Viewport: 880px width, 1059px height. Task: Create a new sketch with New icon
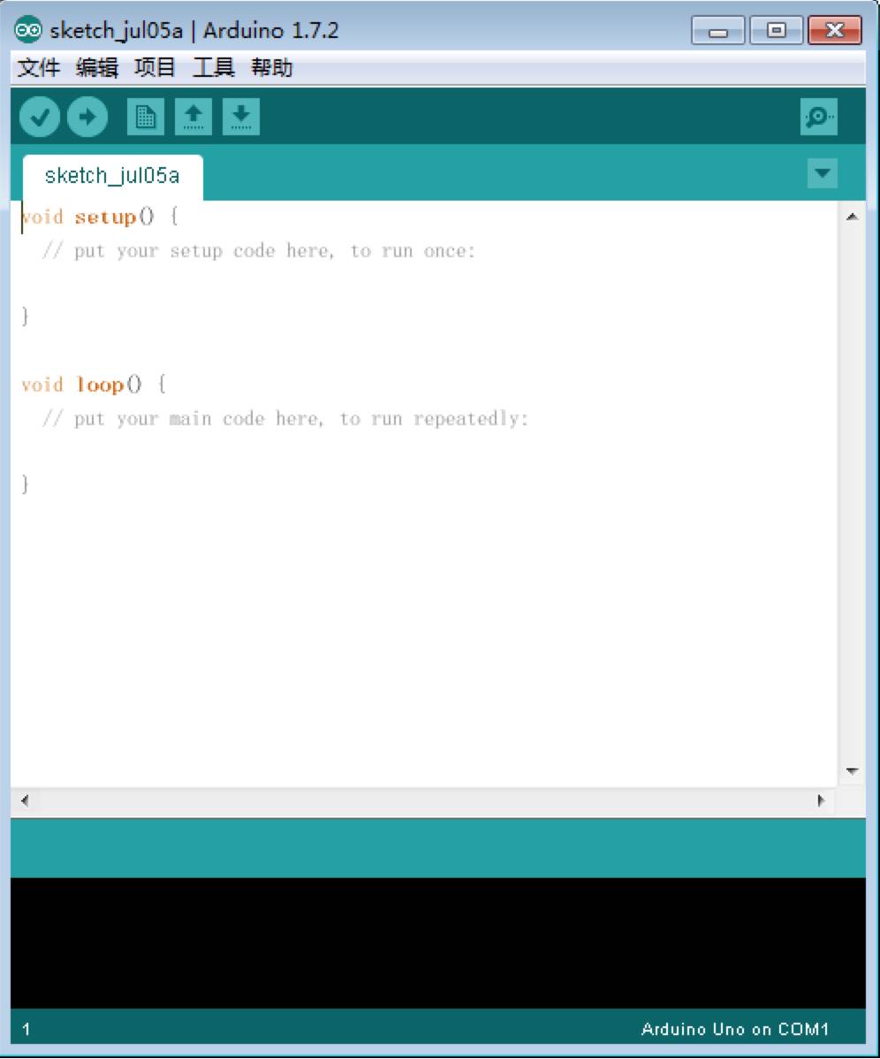146,117
